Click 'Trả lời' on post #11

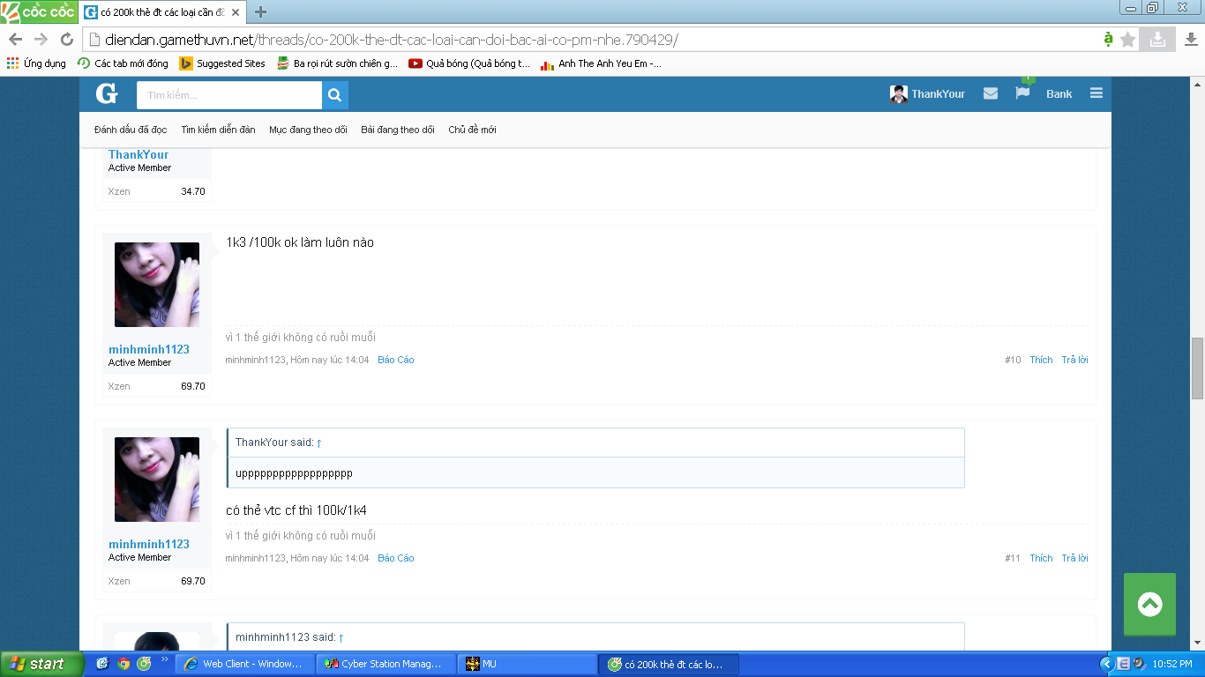pyautogui.click(x=1074, y=558)
